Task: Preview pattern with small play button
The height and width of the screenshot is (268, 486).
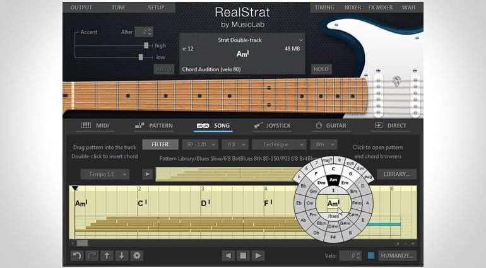Action: tap(148, 174)
